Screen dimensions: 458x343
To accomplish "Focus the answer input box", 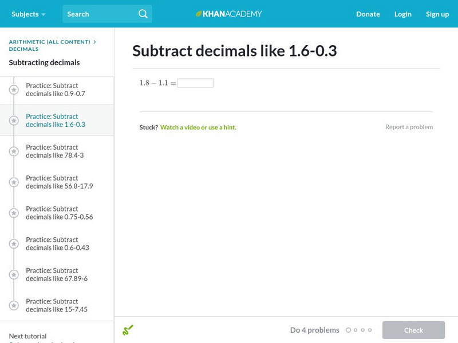I will click(195, 83).
